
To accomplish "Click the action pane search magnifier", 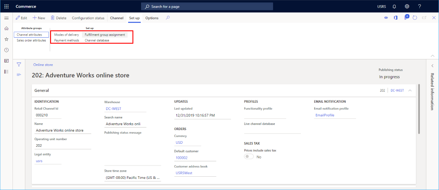I will coord(168,18).
